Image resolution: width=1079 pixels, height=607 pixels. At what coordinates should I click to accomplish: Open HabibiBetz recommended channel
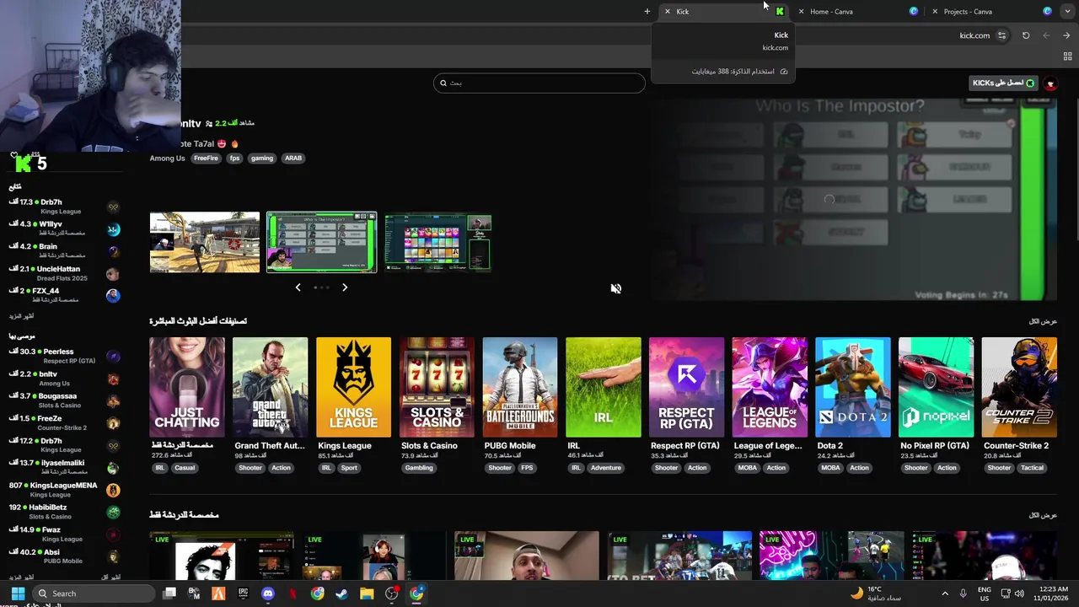pyautogui.click(x=64, y=512)
